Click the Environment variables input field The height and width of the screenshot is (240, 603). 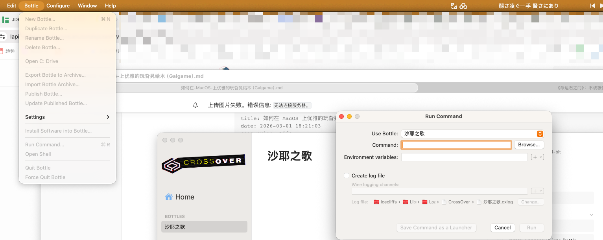pyautogui.click(x=464, y=157)
